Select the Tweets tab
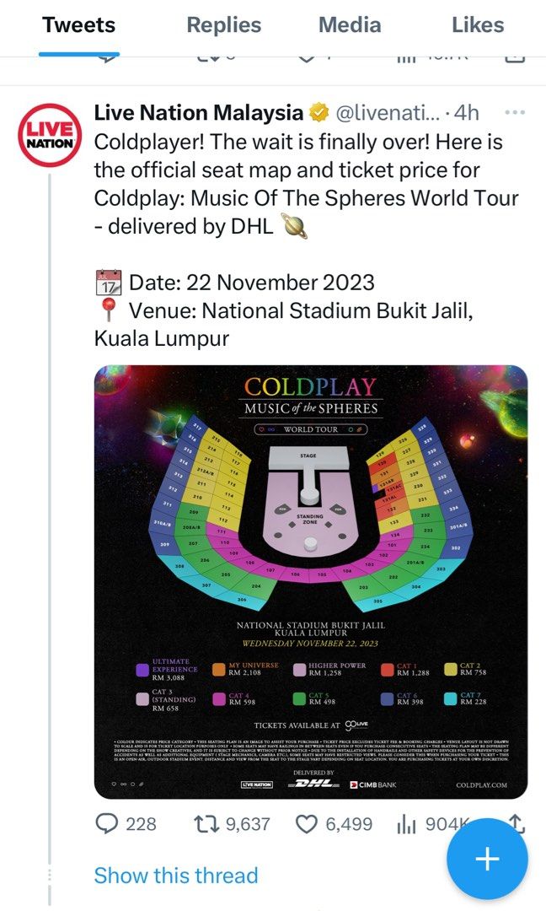546x911 pixels. (x=78, y=25)
